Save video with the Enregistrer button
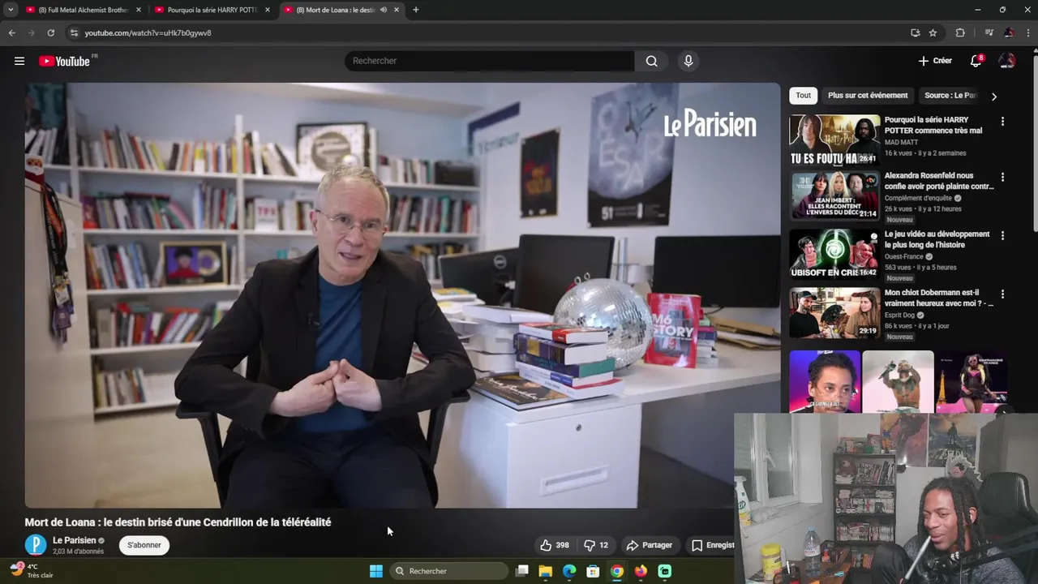Viewport: 1038px width, 584px height. (x=711, y=545)
